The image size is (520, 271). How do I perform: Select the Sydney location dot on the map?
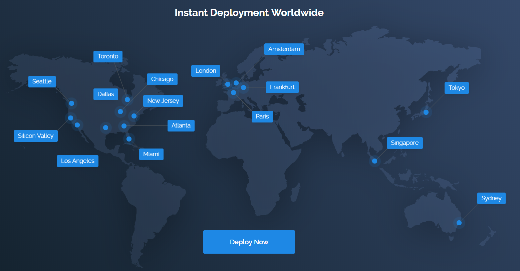click(x=459, y=223)
